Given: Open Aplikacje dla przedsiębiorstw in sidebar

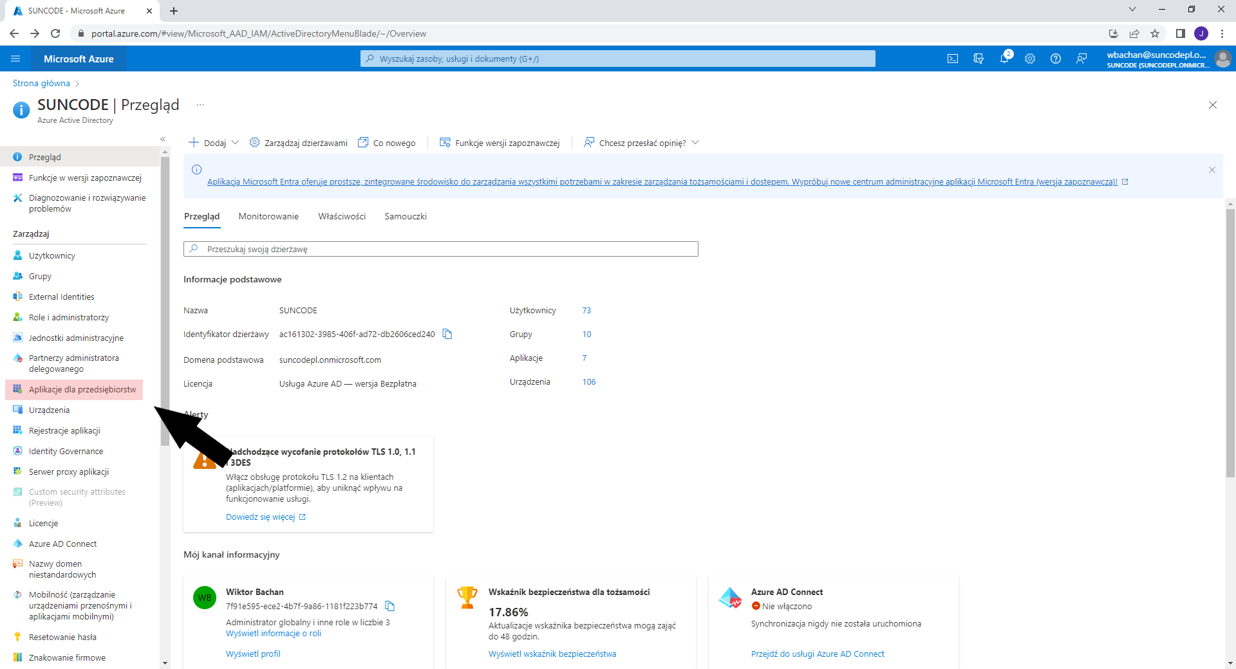Looking at the screenshot, I should point(82,389).
